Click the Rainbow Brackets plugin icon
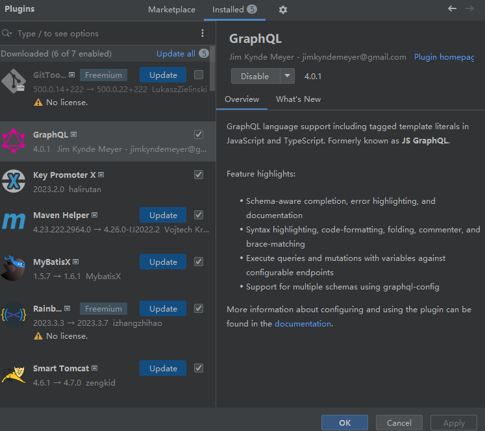 14,315
